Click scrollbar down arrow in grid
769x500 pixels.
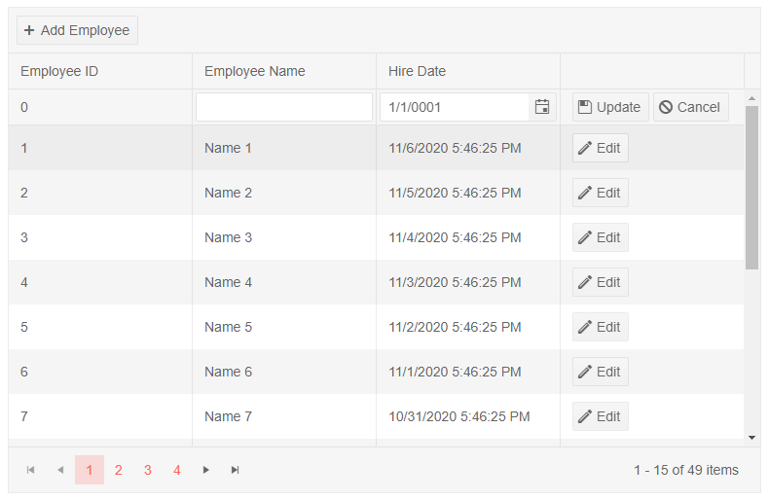pos(751,438)
